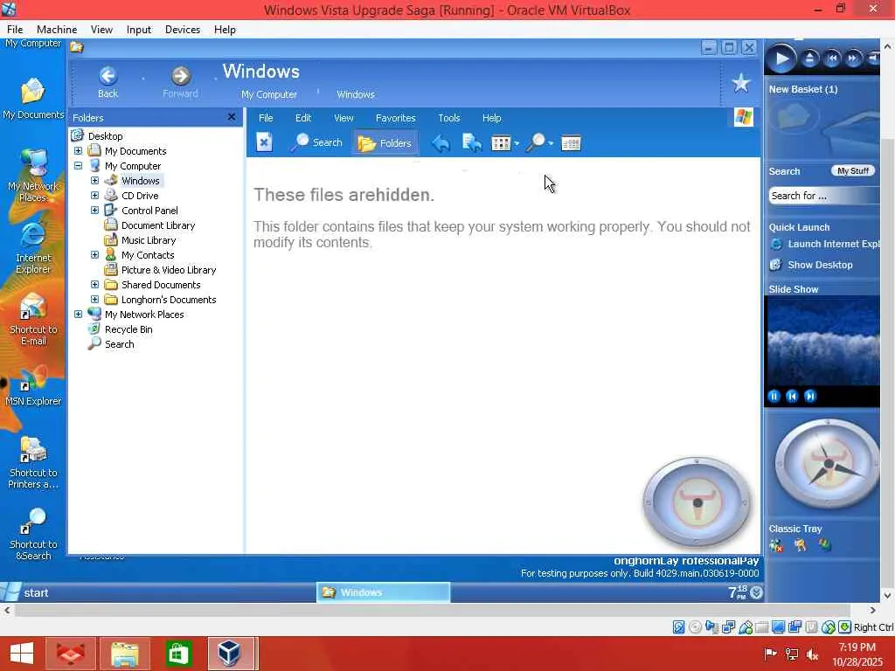Open the MSN Explorer desktop shortcut
This screenshot has height=671, width=895.
point(33,386)
